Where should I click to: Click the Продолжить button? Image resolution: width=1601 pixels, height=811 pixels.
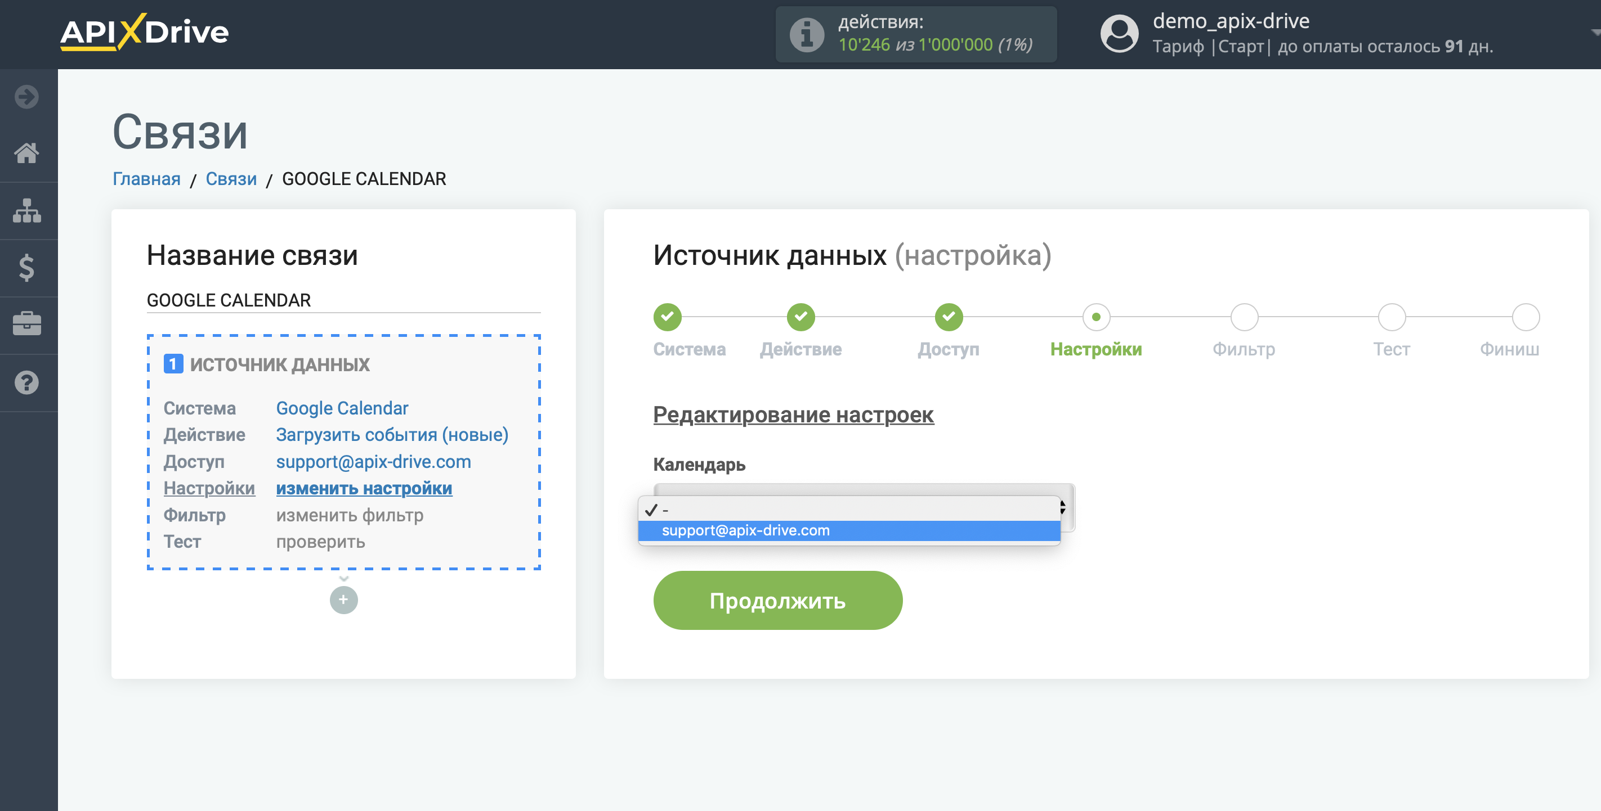777,601
